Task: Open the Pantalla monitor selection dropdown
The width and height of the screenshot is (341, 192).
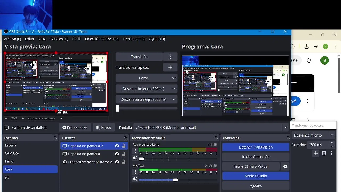Action: (285, 127)
